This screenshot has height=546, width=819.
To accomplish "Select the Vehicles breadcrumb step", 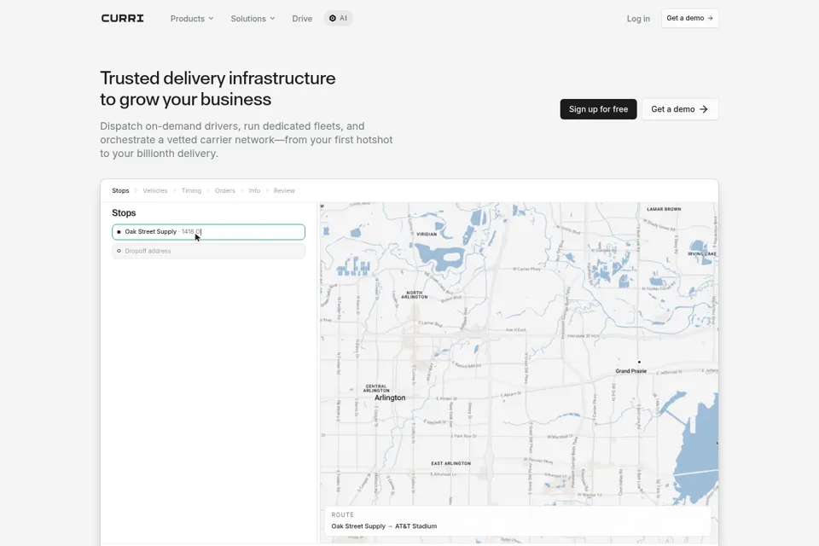I will coord(155,191).
